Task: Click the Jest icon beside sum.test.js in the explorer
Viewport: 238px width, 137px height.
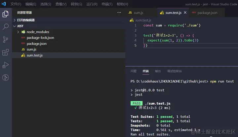Action: 23,55
